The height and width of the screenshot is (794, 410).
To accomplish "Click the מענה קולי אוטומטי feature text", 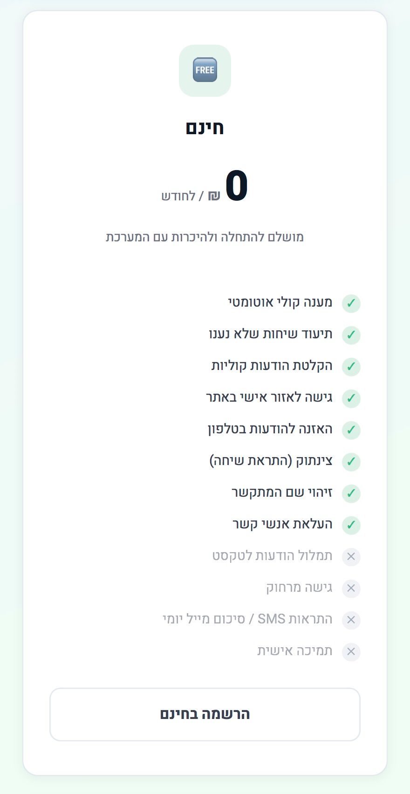I will coord(280,302).
